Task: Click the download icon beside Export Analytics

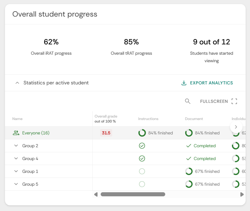Action: [x=184, y=83]
